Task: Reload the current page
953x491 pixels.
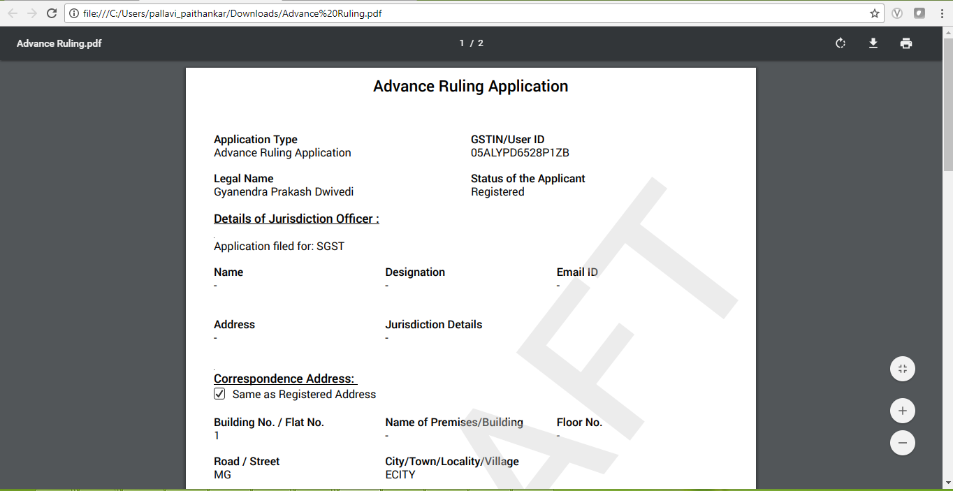Action: point(51,13)
